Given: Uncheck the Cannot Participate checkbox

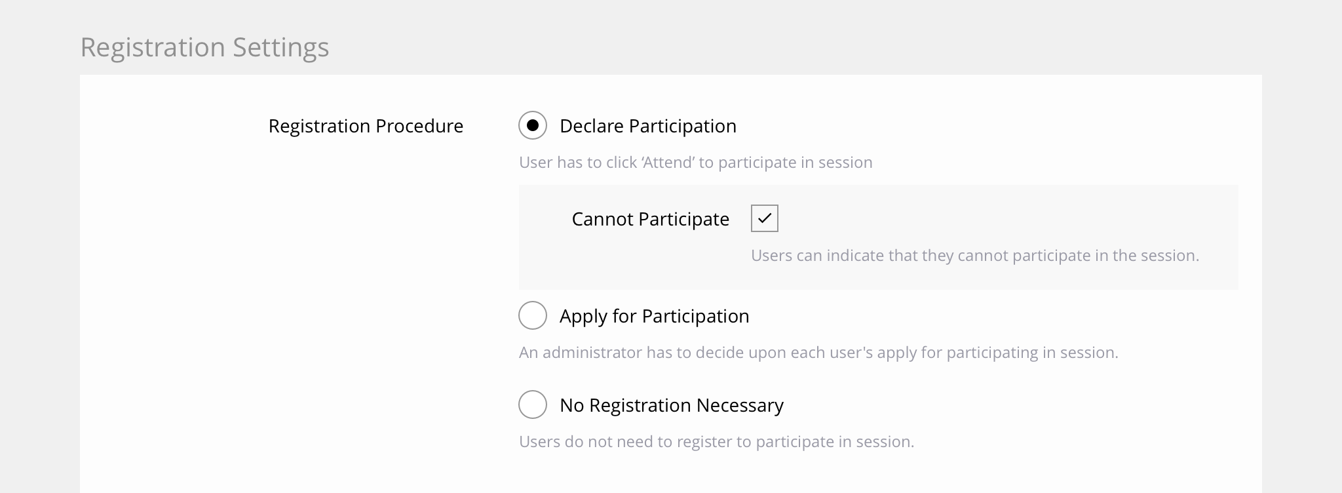Looking at the screenshot, I should click(764, 218).
